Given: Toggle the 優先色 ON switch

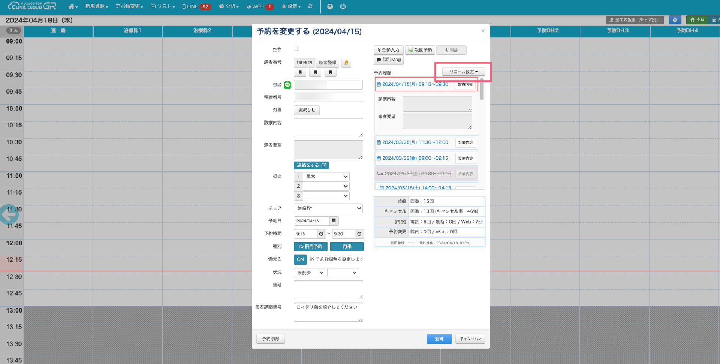Looking at the screenshot, I should tap(300, 259).
